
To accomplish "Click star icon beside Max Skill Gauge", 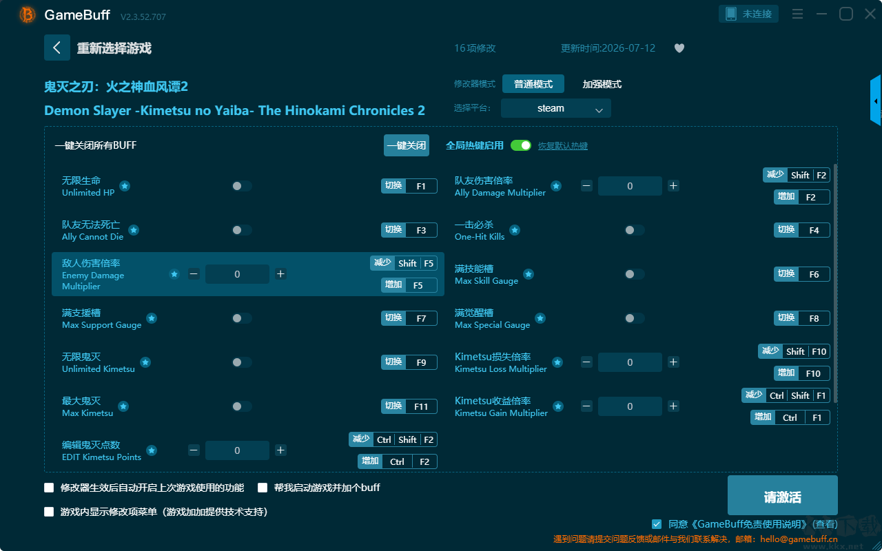I will [x=529, y=274].
